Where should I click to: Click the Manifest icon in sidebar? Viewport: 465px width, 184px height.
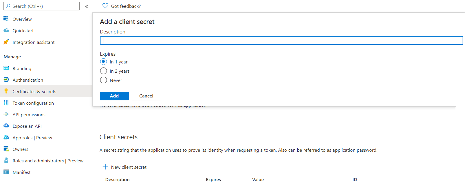click(6, 172)
